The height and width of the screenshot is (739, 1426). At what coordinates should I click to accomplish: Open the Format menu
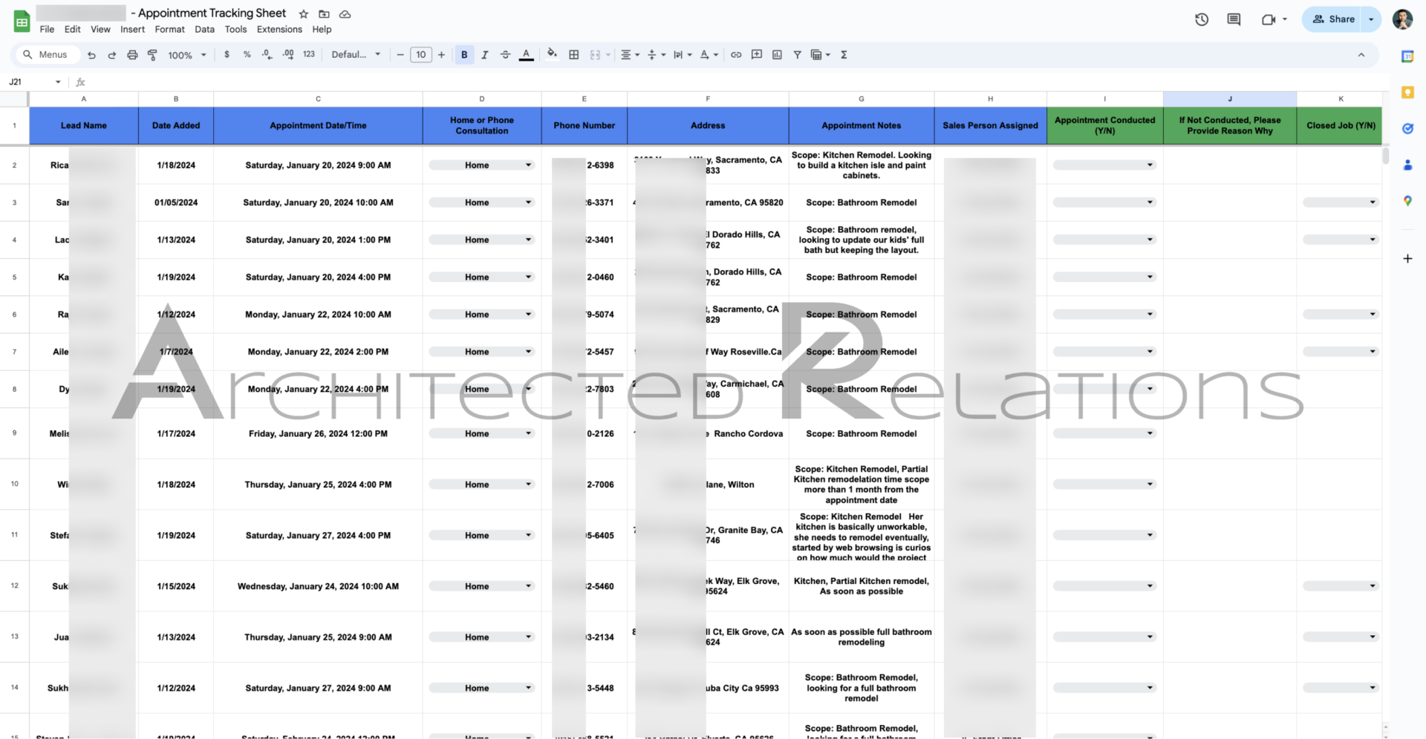click(x=169, y=30)
